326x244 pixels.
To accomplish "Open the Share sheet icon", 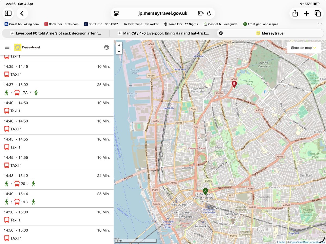I will [x=295, y=13].
